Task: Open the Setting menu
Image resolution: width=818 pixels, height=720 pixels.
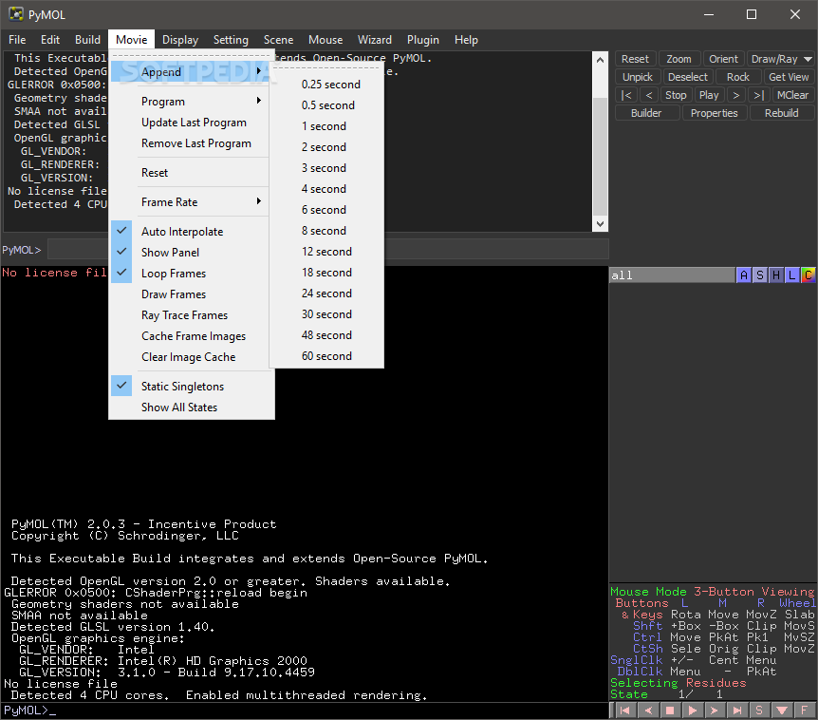Action: [231, 40]
